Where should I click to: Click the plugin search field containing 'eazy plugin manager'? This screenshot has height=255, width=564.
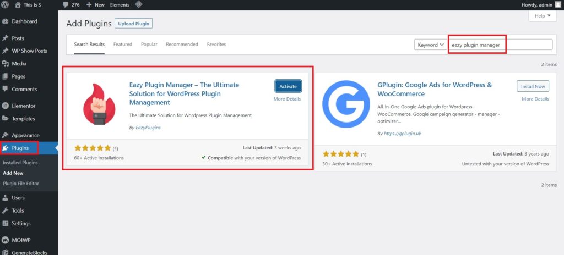pos(500,45)
